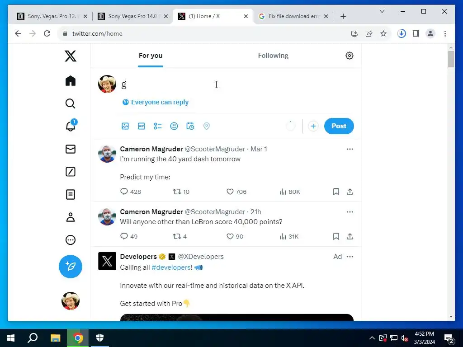Viewport: 463px width, 347px height.
Task: Schedule the post with calendar icon
Action: pos(190,126)
